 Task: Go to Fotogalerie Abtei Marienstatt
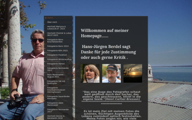[58, 104]
